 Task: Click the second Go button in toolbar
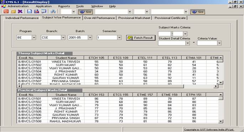point(198,12)
